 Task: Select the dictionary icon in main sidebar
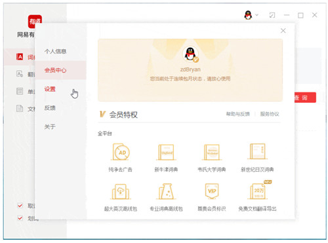(20, 57)
